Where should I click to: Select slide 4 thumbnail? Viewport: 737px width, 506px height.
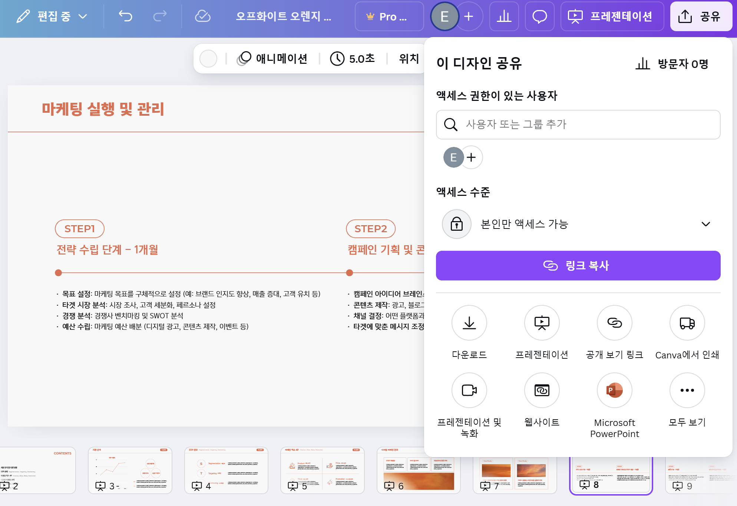pos(226,470)
